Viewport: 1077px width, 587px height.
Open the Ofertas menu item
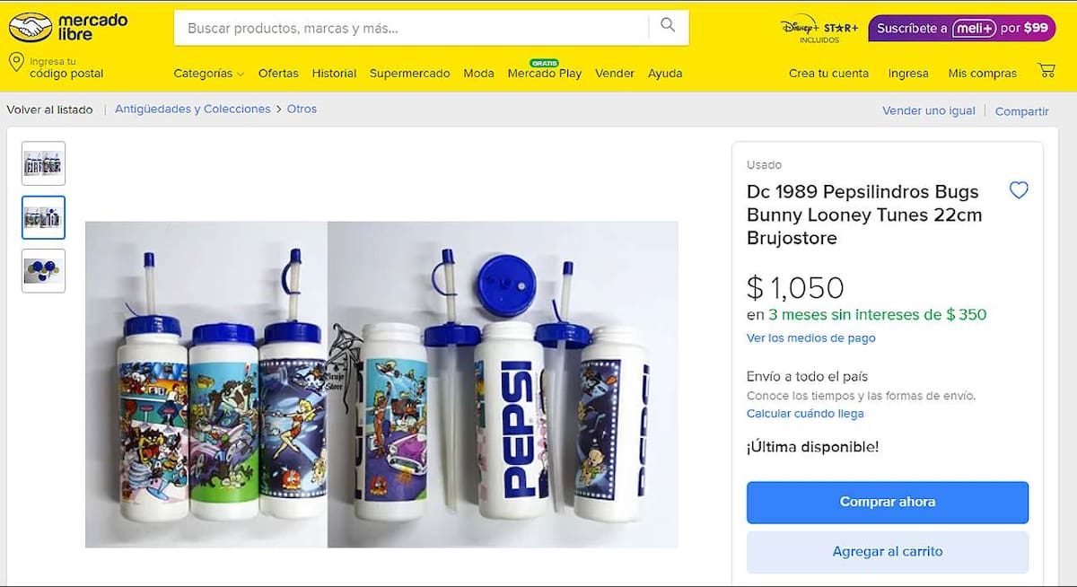click(x=278, y=74)
